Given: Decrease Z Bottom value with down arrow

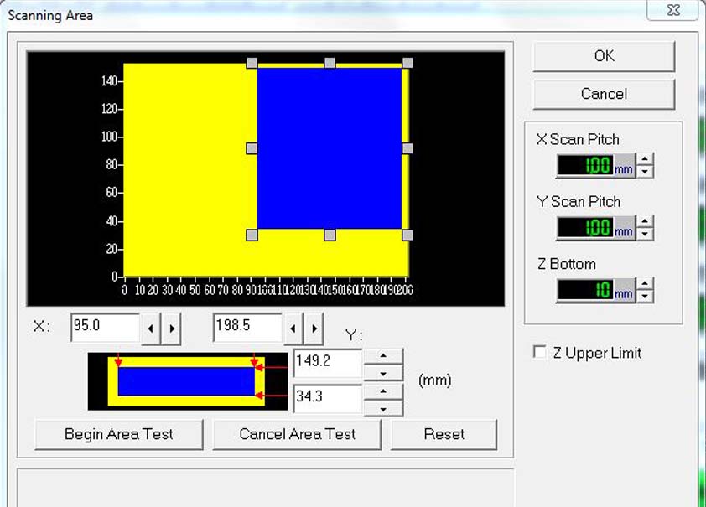Looking at the screenshot, I should pyautogui.click(x=646, y=296).
